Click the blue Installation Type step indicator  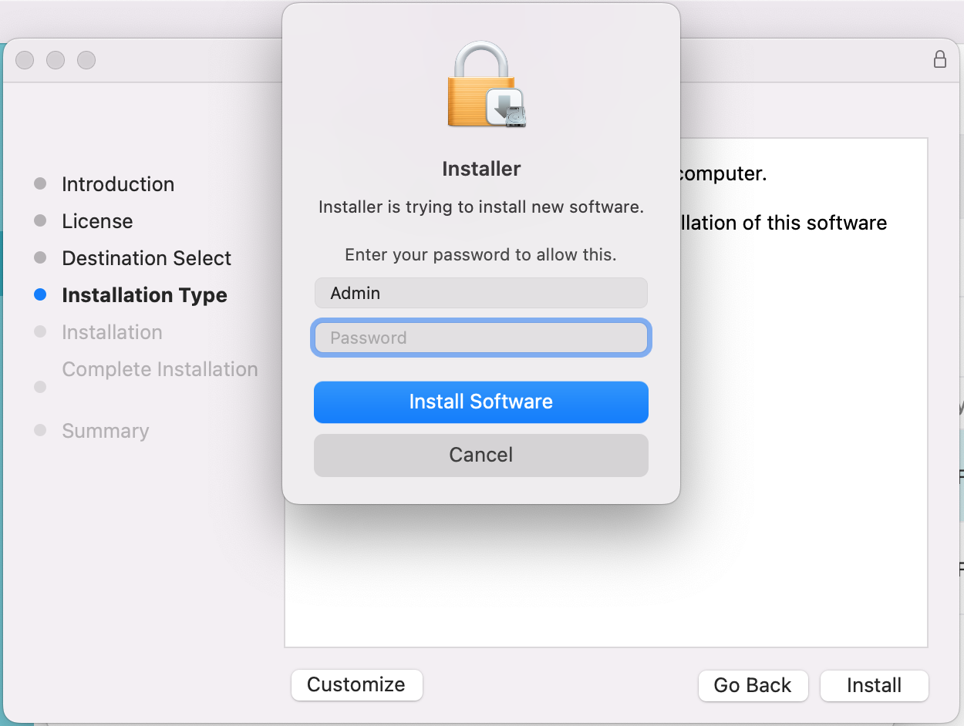click(x=39, y=294)
